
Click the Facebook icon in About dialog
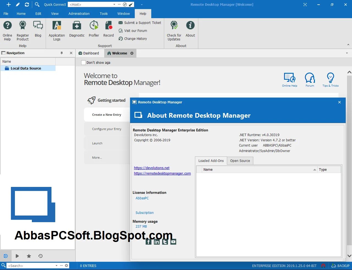(x=148, y=242)
